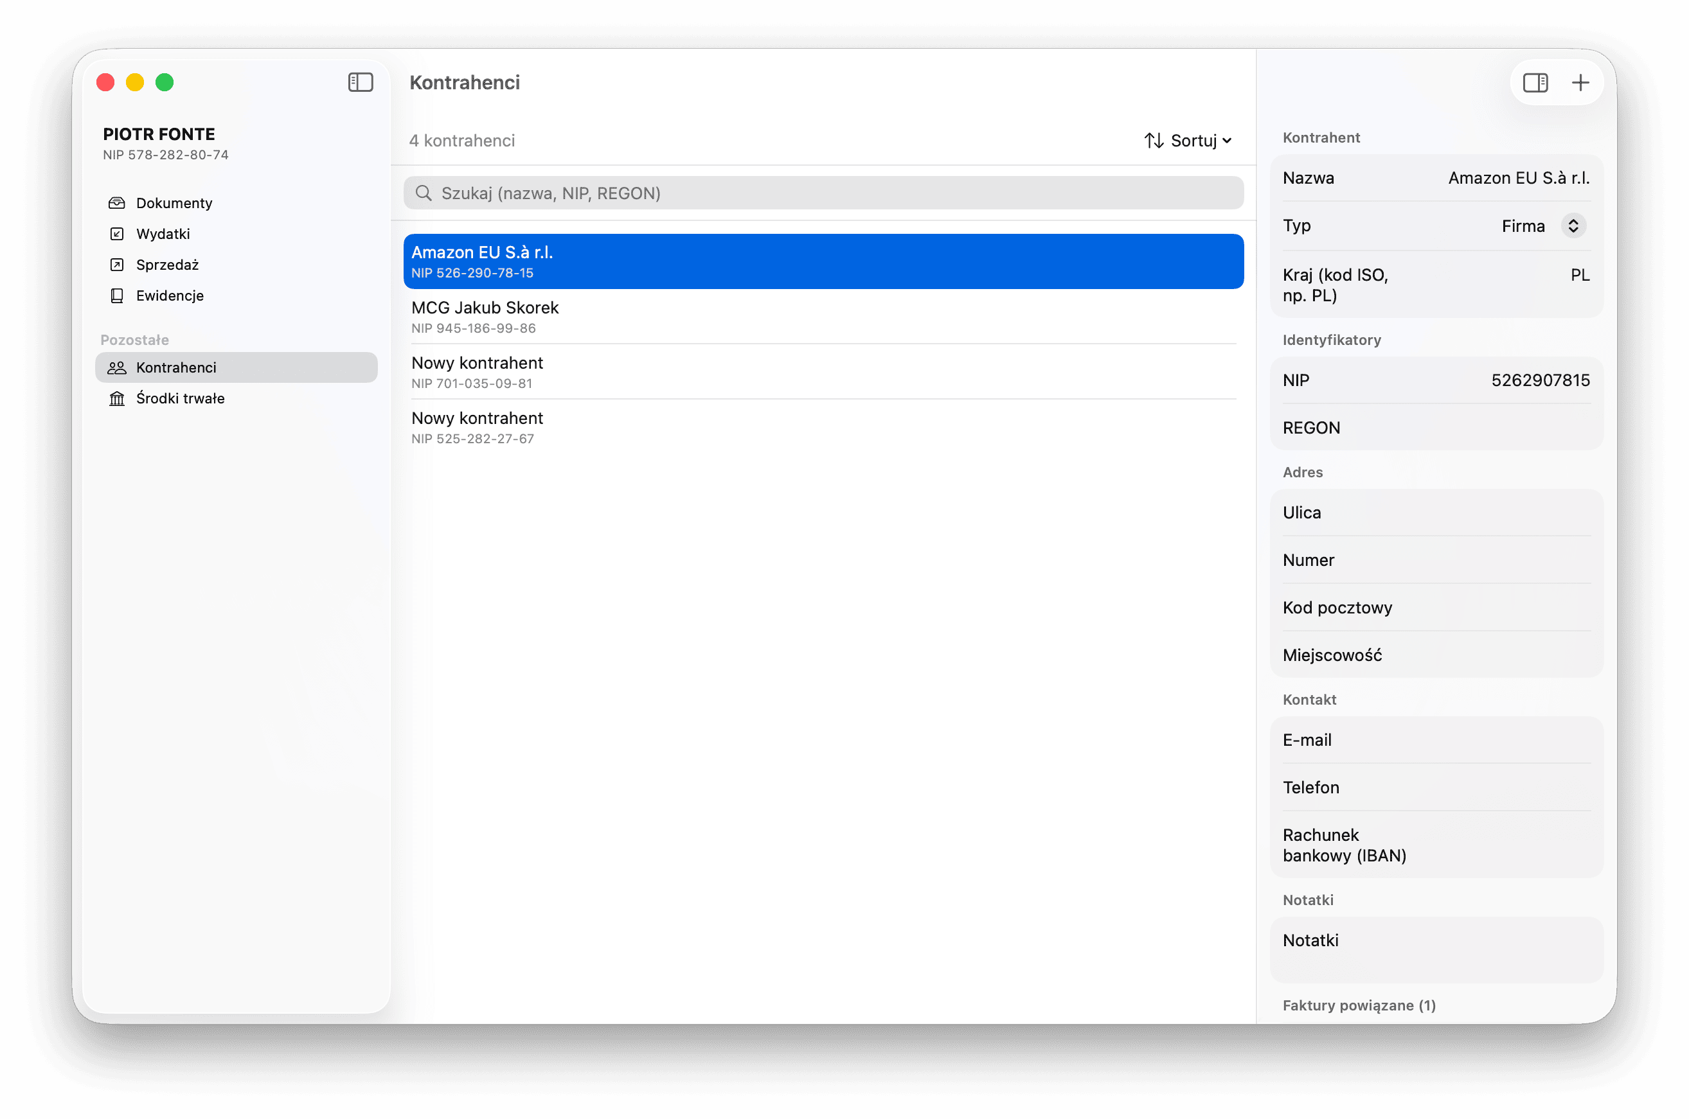Close the window with red button
Screen dimensions: 1689x1119
105,83
